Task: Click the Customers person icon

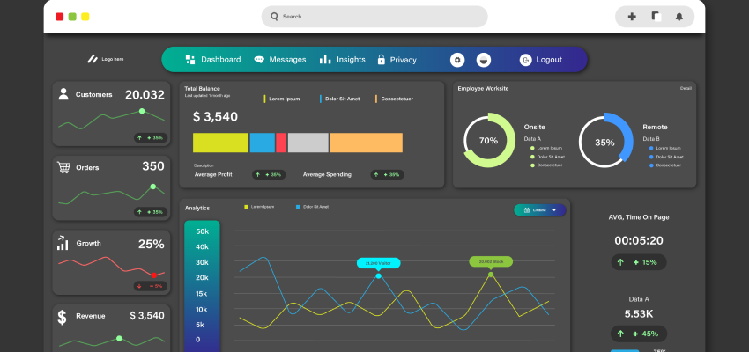Action: 63,94
